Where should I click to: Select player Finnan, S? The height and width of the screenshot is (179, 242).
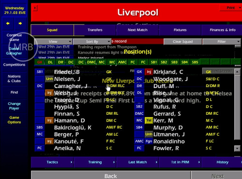coord(67,114)
